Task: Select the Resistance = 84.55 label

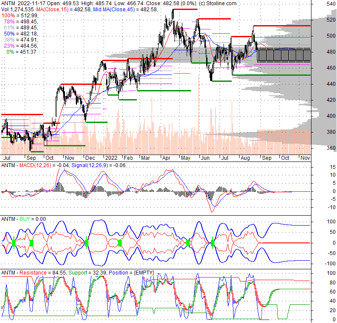Action: [43, 273]
